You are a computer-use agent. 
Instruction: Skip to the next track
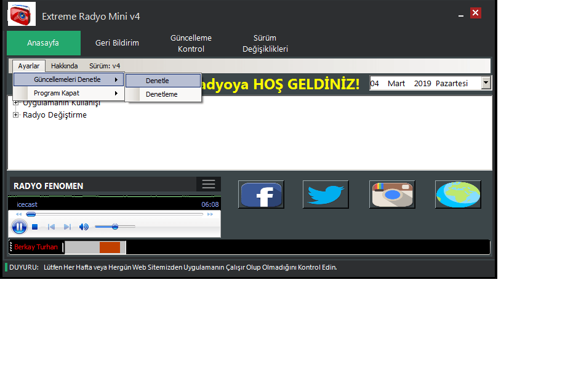[67, 227]
